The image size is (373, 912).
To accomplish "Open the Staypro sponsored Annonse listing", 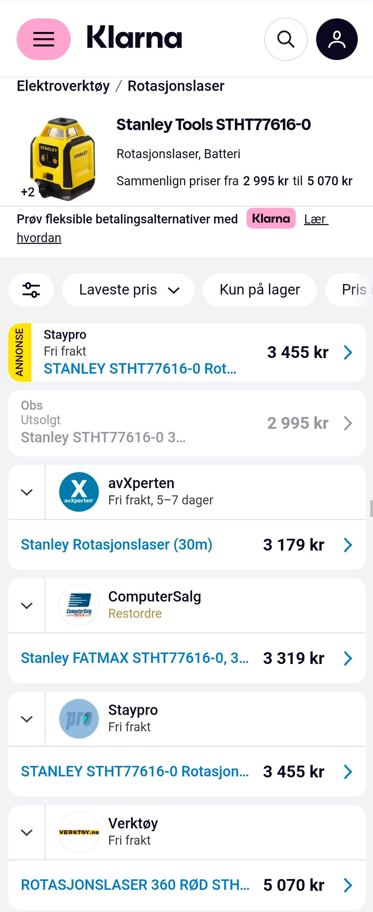I will 186,352.
